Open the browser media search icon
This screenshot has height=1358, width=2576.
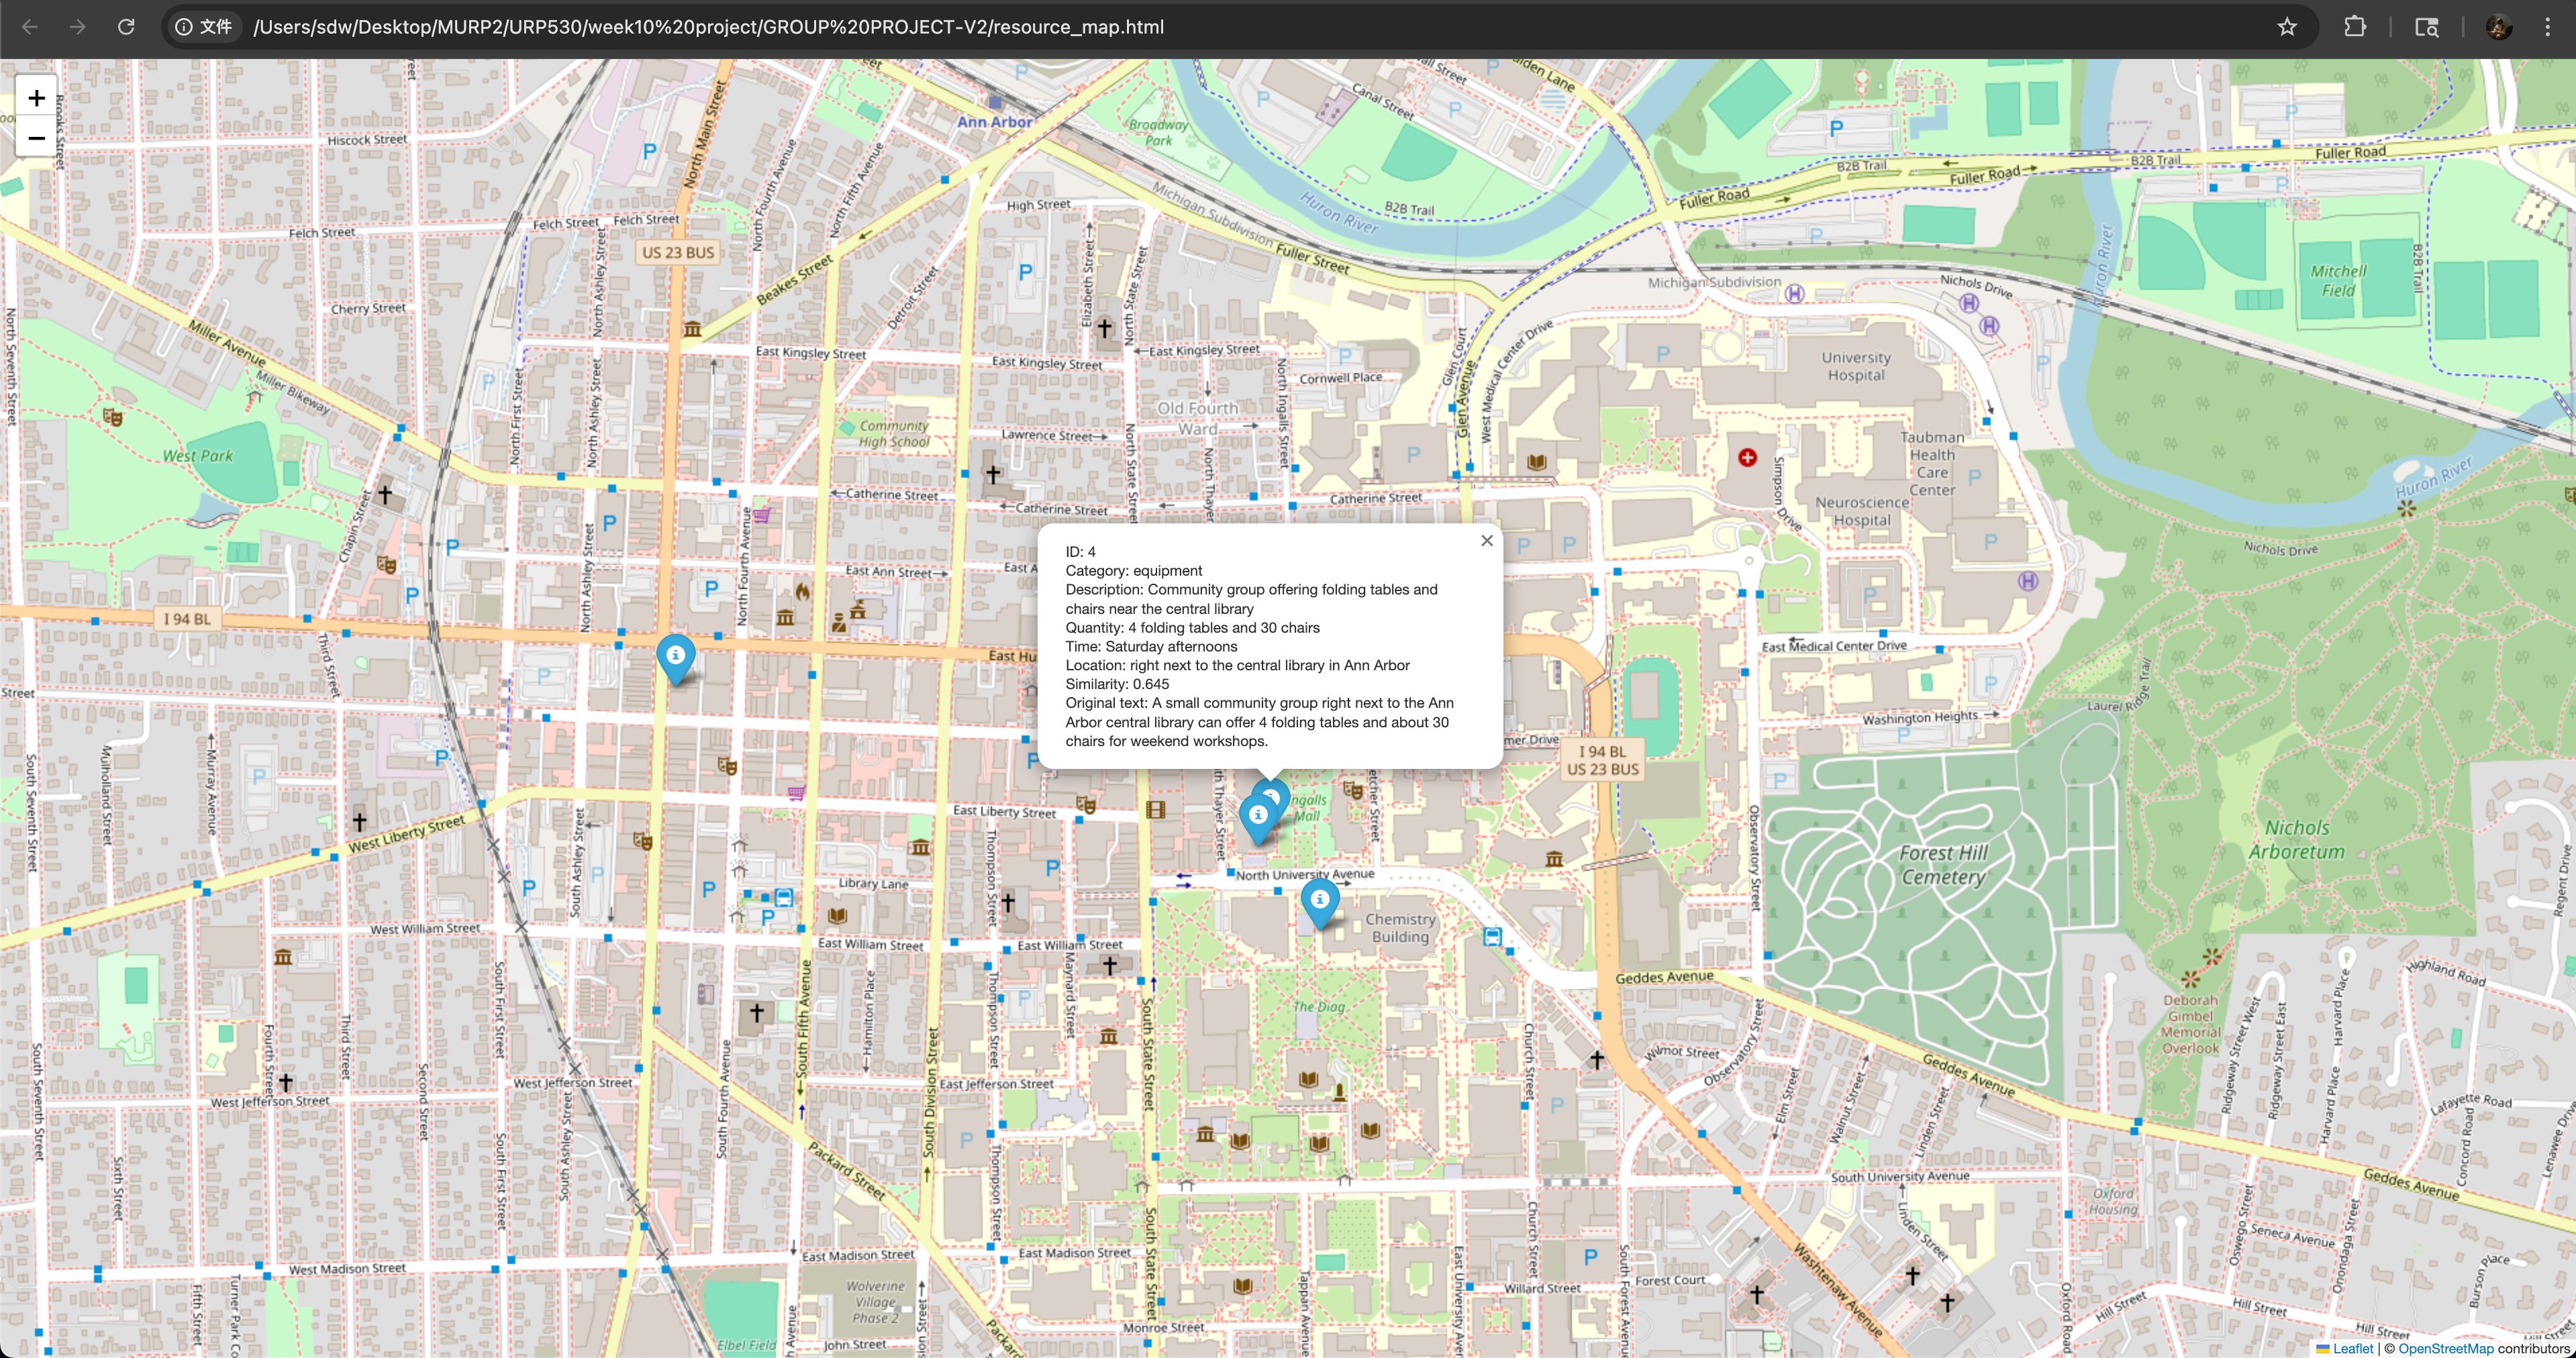click(2427, 27)
